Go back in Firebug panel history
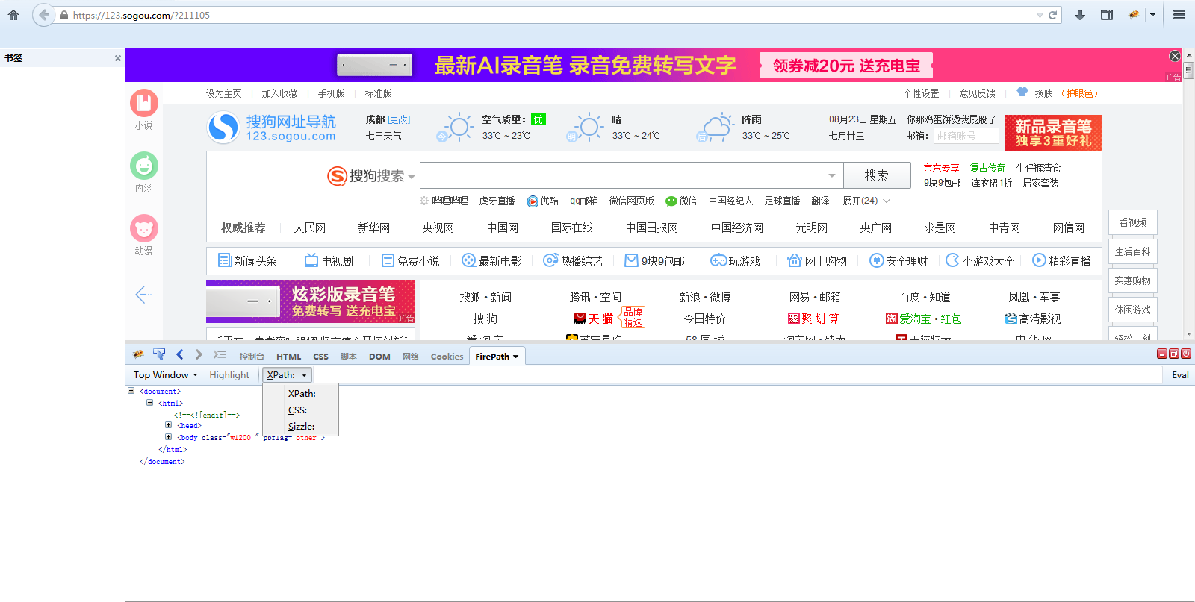Screen dimensions: 1195x602 [x=179, y=355]
